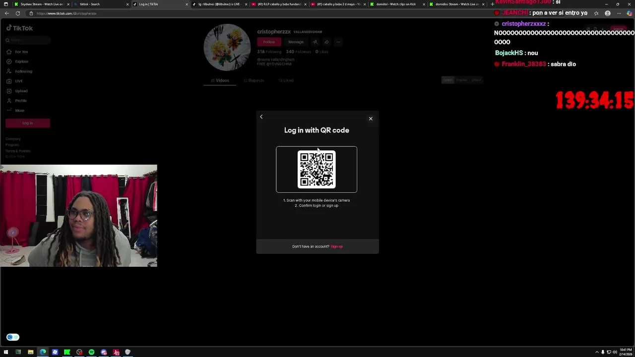Open For You in the sidebar
This screenshot has height=357, width=635.
tap(17, 52)
